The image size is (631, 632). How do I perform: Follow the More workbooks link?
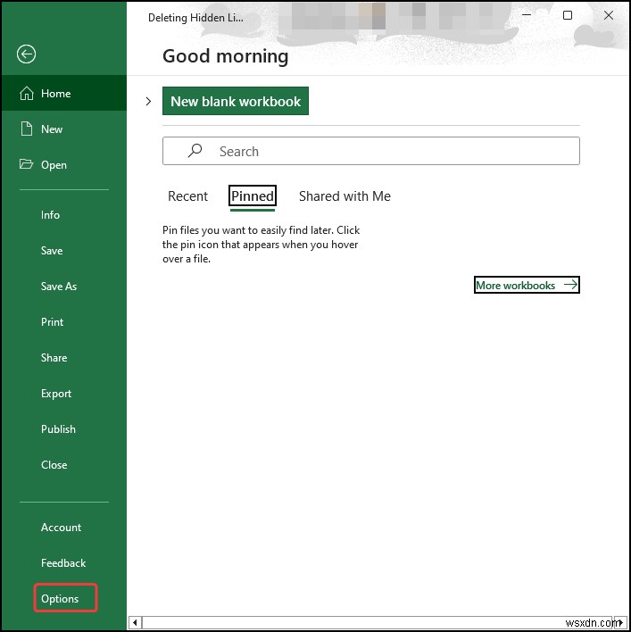[527, 285]
